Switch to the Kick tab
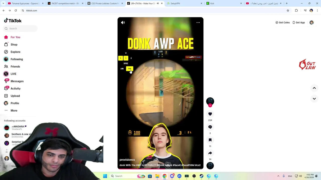This screenshot has width=321, height=180. point(224,3)
